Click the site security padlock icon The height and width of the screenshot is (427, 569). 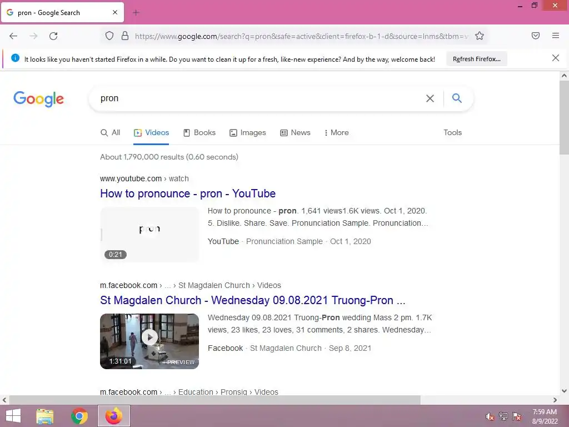(x=125, y=36)
